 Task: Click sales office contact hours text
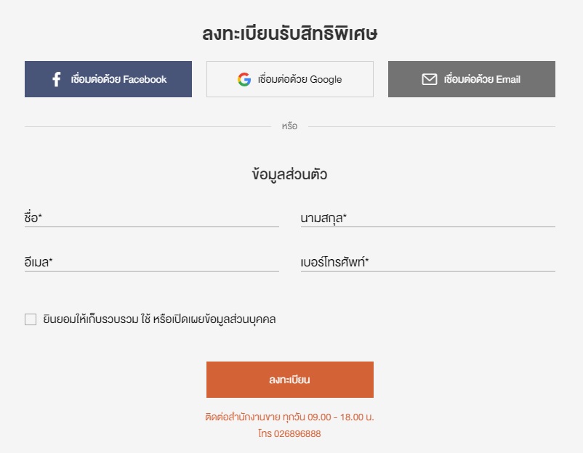289,417
